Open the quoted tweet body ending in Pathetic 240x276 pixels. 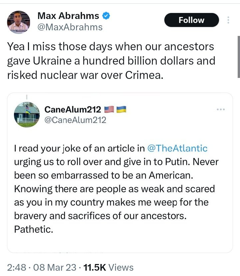click(x=113, y=188)
